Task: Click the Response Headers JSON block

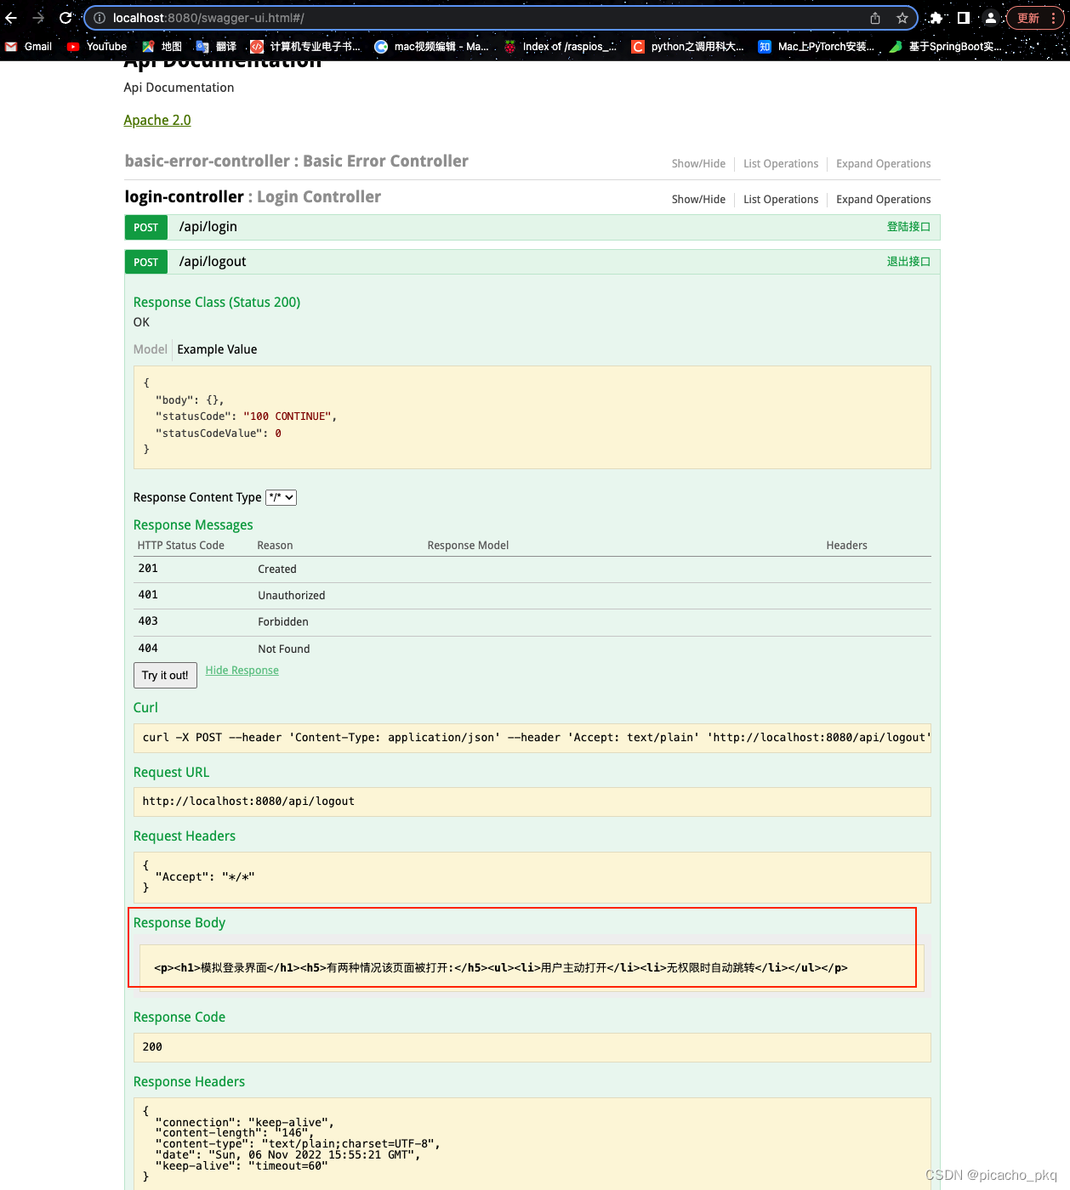Action: coord(532,1144)
